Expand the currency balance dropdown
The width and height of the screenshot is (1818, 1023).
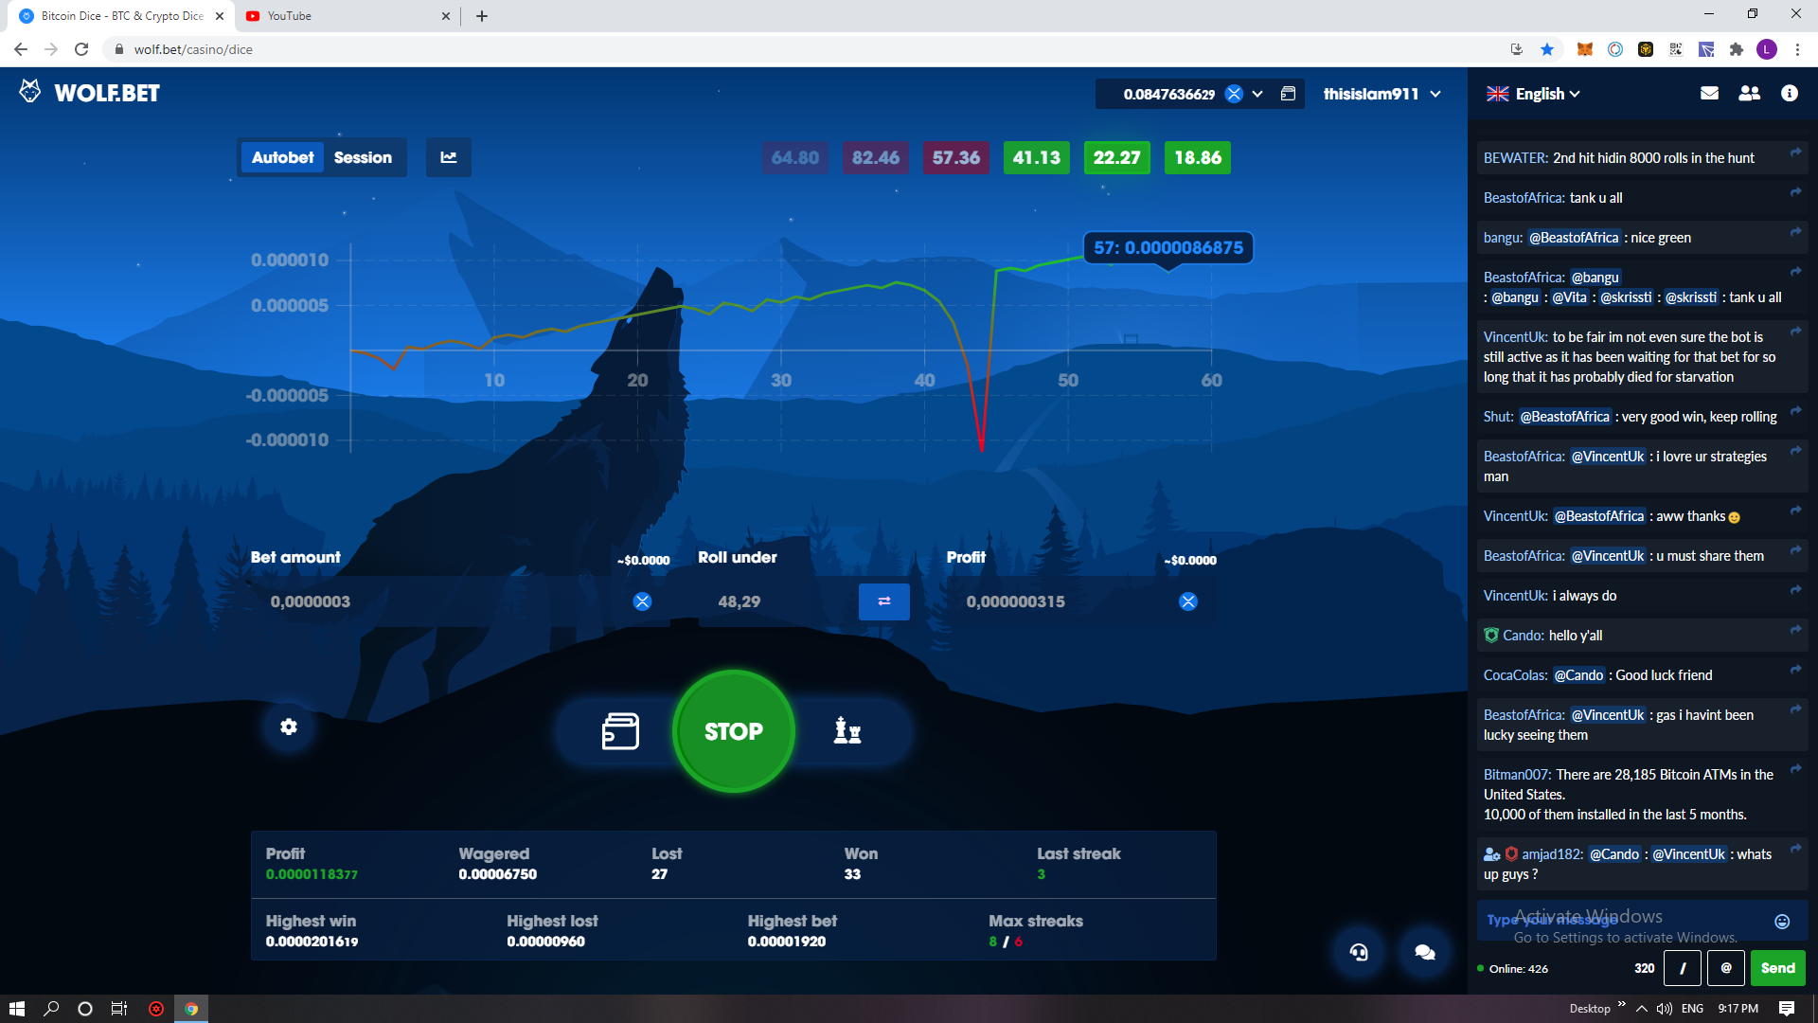[1257, 94]
